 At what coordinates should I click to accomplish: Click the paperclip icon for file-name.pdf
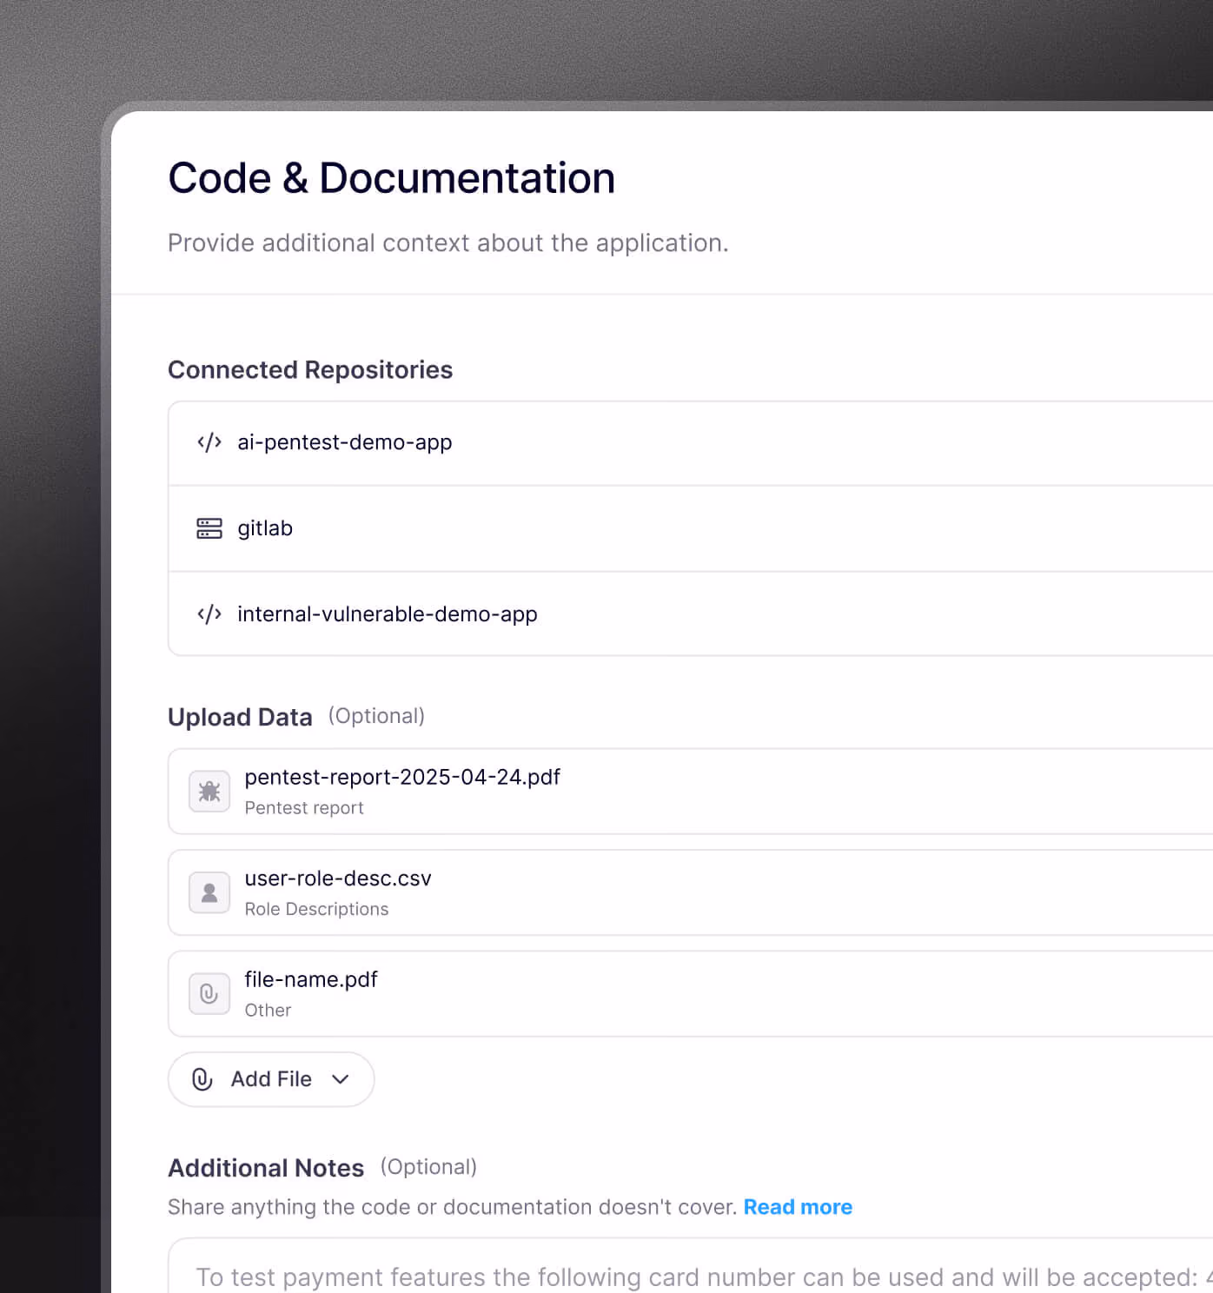(x=209, y=994)
